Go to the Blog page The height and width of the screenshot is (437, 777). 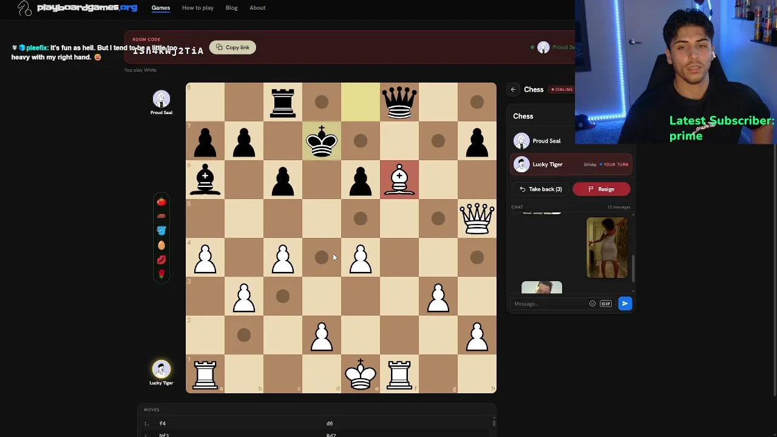[231, 8]
